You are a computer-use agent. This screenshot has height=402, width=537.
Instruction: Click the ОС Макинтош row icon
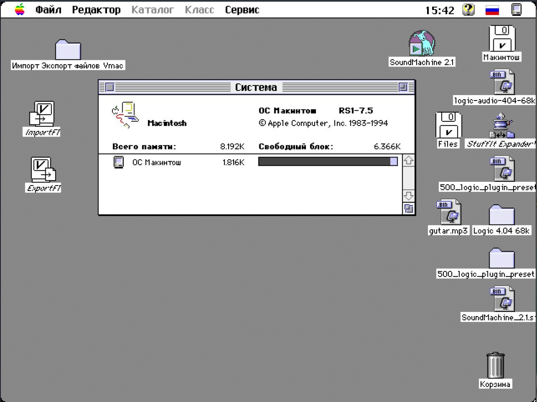coord(119,162)
